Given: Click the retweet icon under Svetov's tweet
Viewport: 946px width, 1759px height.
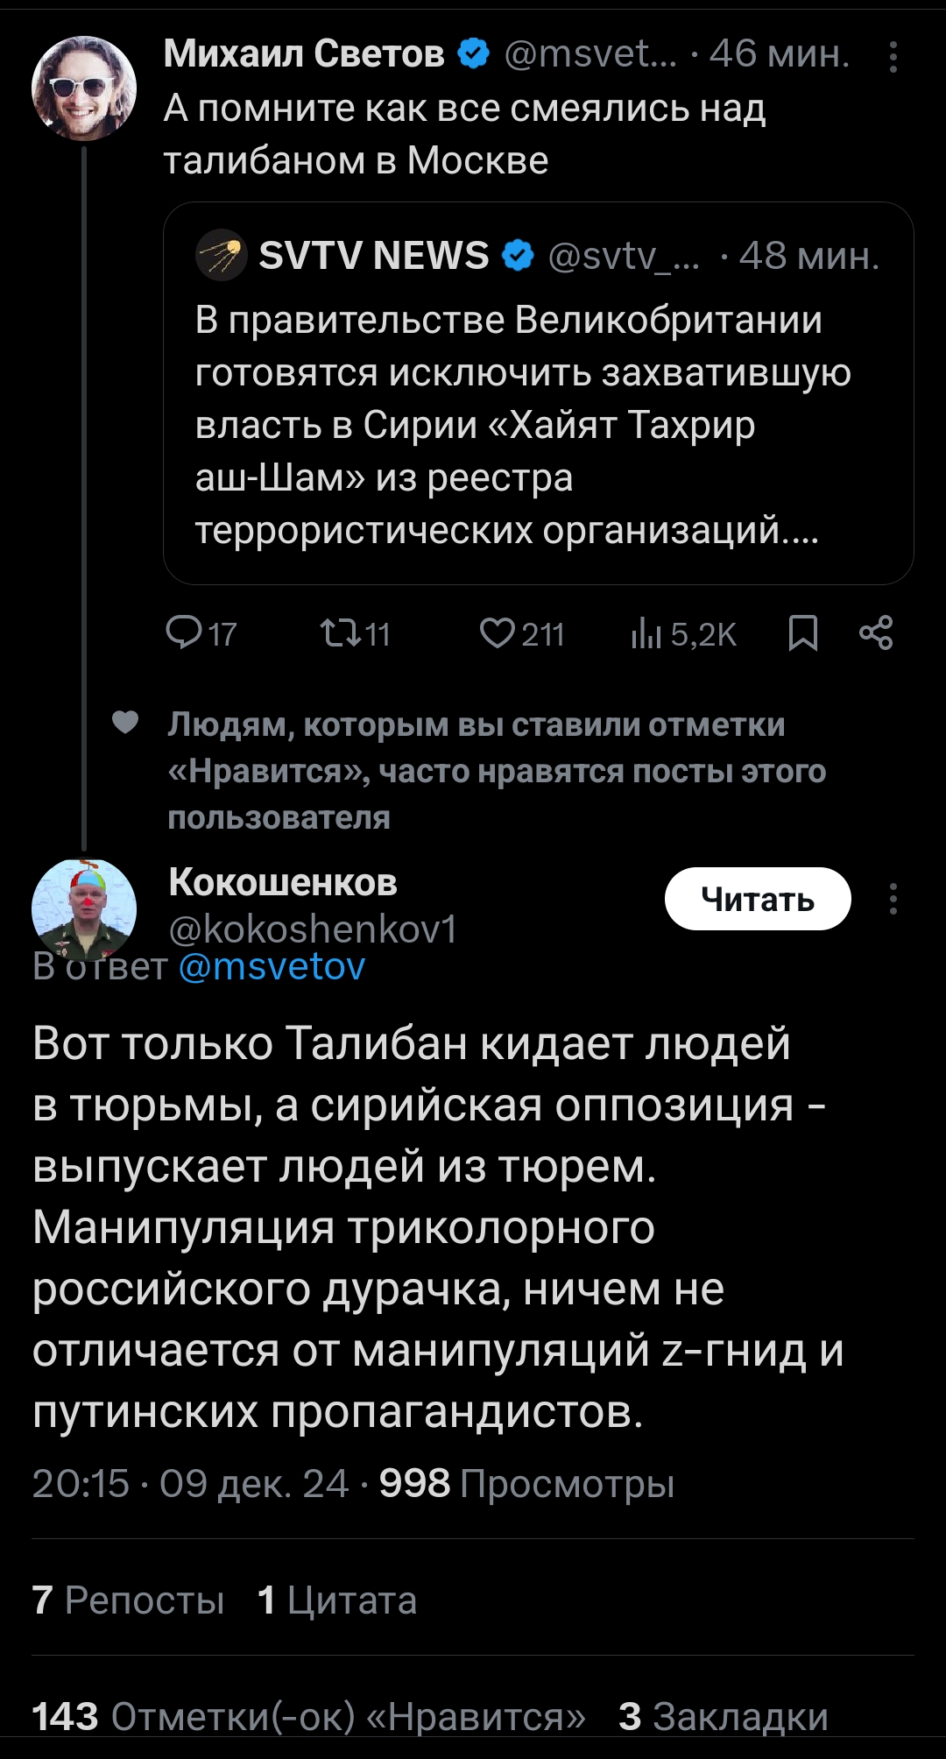Looking at the screenshot, I should [x=341, y=632].
